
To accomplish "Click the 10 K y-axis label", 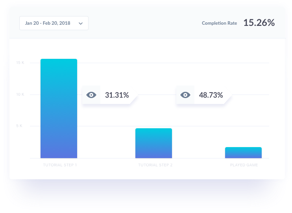I will coord(20,95).
